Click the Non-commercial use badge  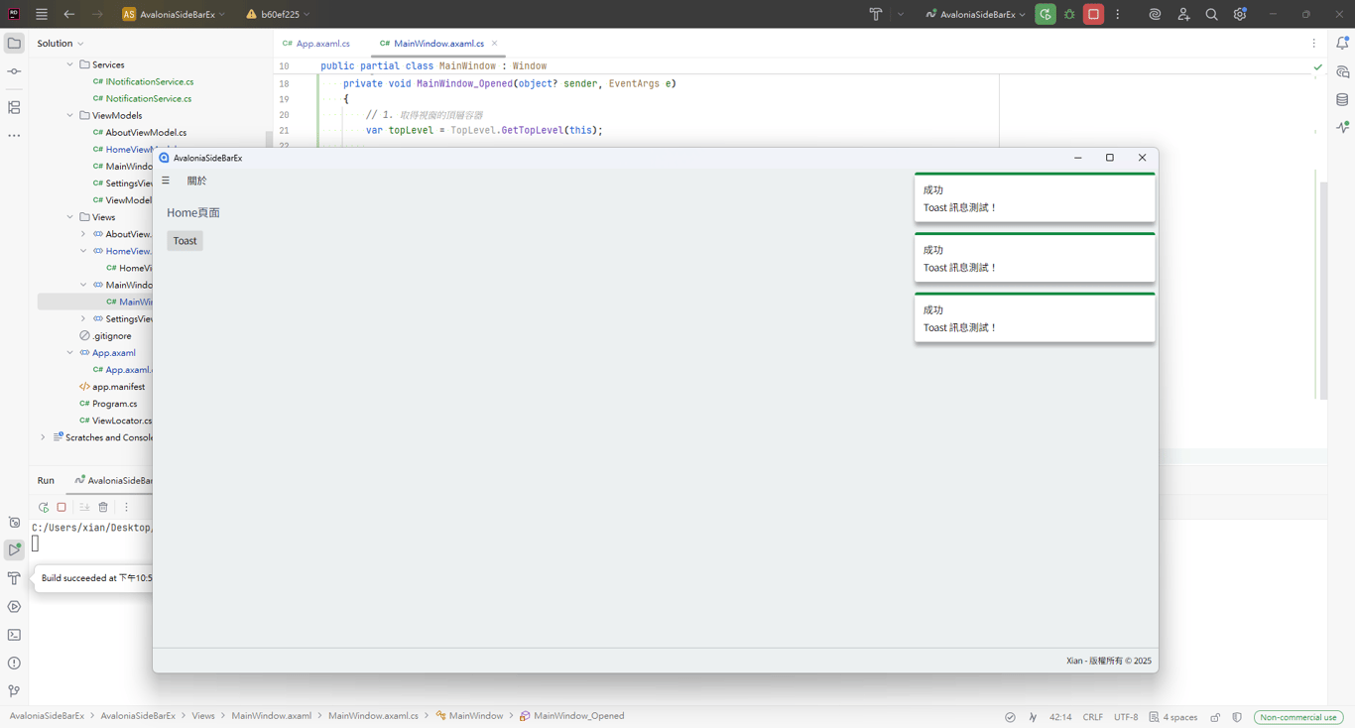pyautogui.click(x=1298, y=717)
